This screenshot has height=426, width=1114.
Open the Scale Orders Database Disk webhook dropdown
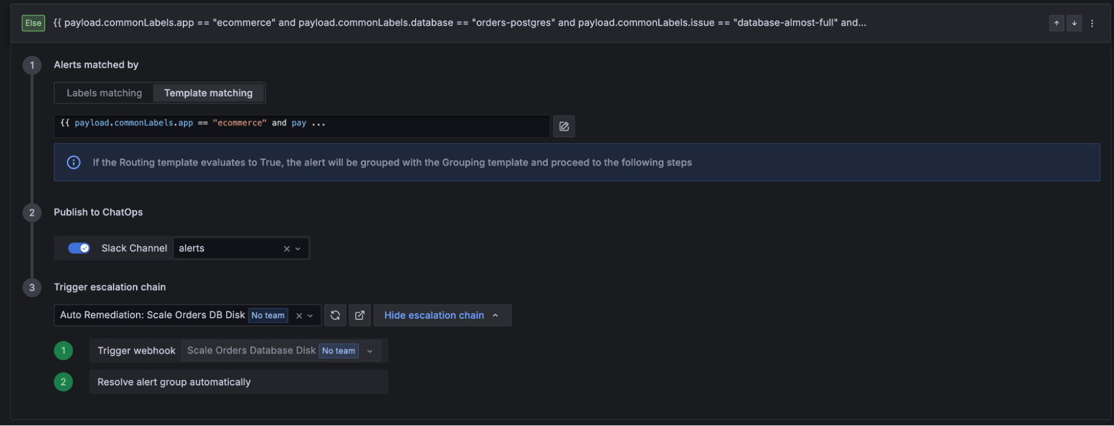pyautogui.click(x=369, y=350)
